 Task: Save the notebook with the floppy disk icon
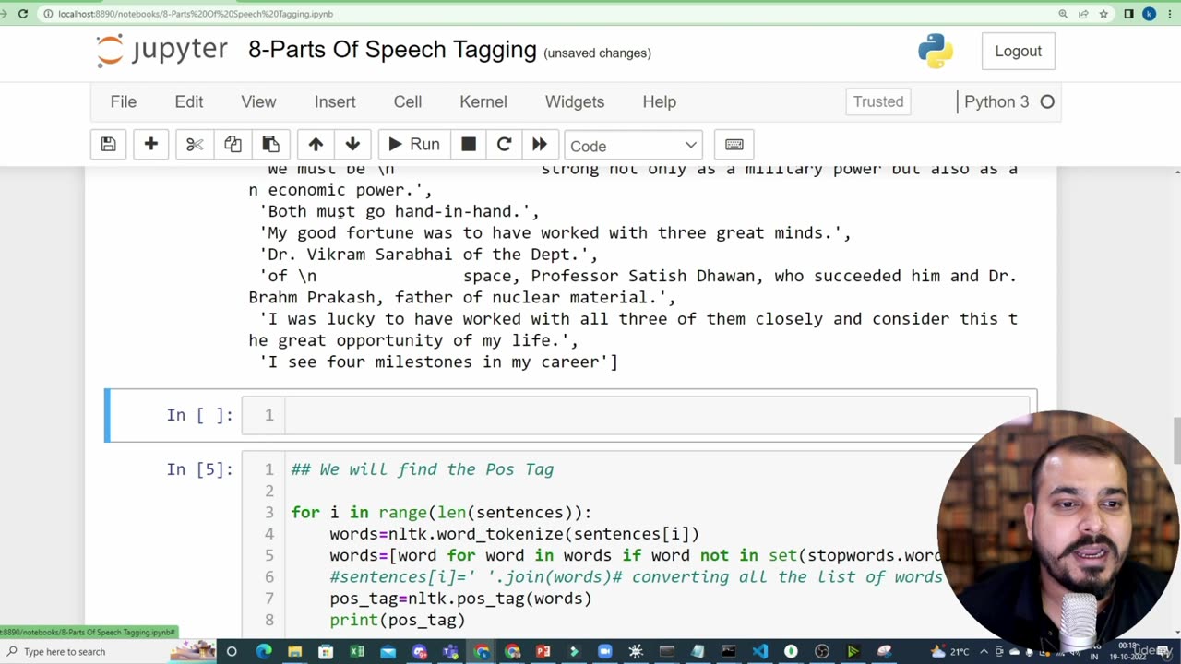tap(108, 145)
